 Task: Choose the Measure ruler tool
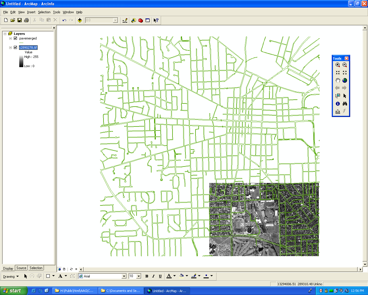(338, 111)
